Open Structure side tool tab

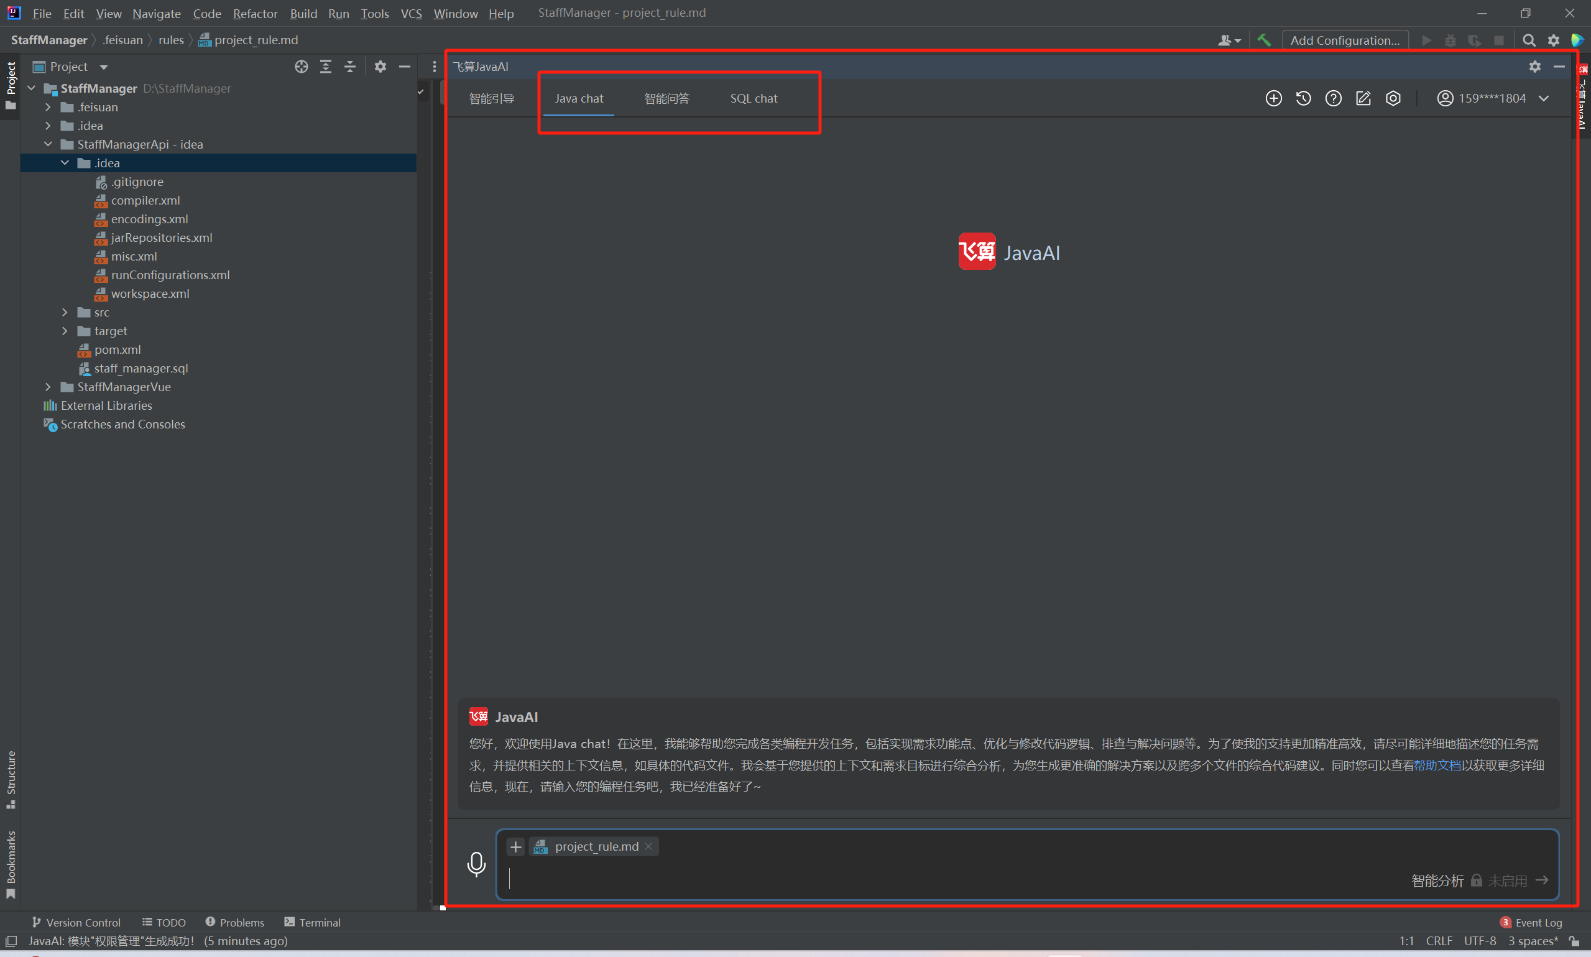point(11,779)
